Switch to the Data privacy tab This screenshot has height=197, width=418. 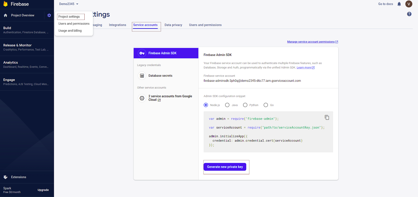[173, 25]
